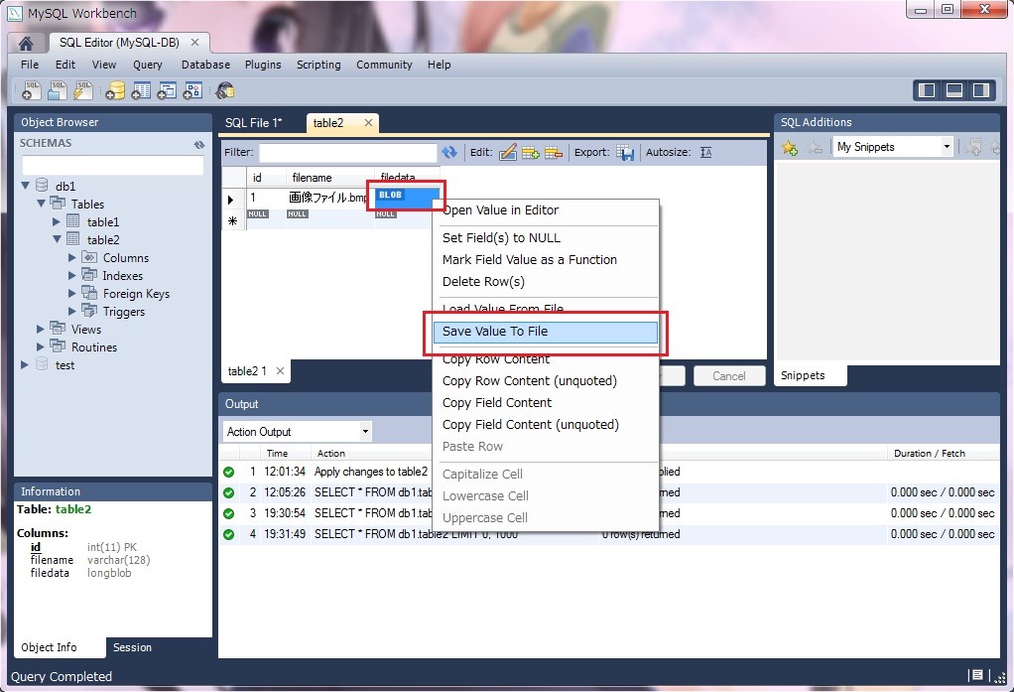Open the Query menu
Viewport: 1014px width, 692px height.
148,65
